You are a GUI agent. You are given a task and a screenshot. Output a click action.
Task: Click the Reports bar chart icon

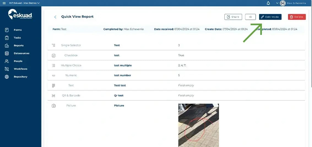(x=7, y=46)
